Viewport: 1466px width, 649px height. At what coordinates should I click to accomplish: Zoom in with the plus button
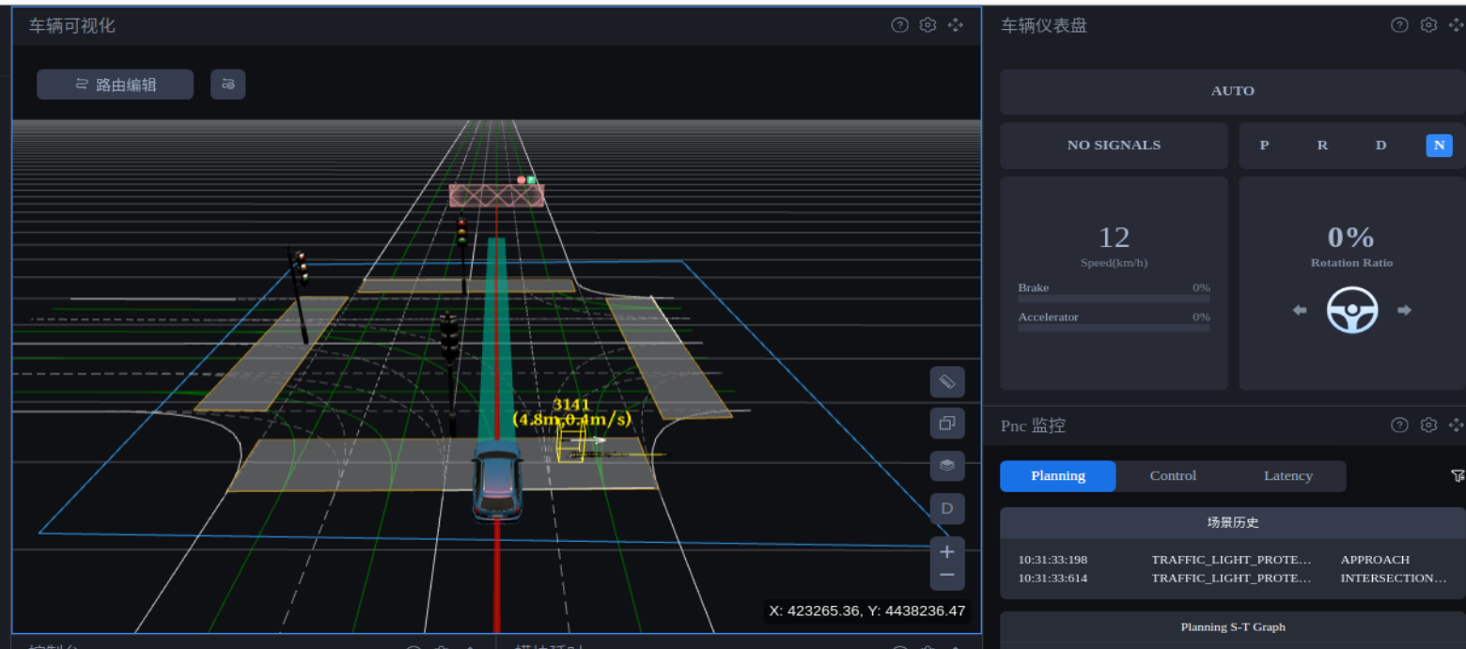947,552
